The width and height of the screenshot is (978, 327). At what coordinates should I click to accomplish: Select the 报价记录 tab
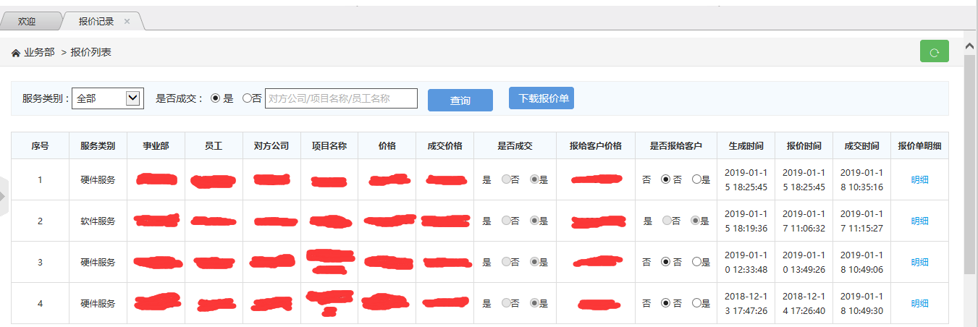click(96, 22)
